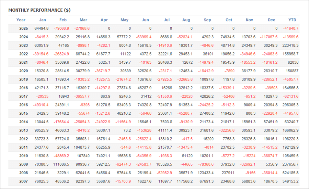The image size is (309, 189).
Task: Select the Jan column header
Action: (x=42, y=20)
